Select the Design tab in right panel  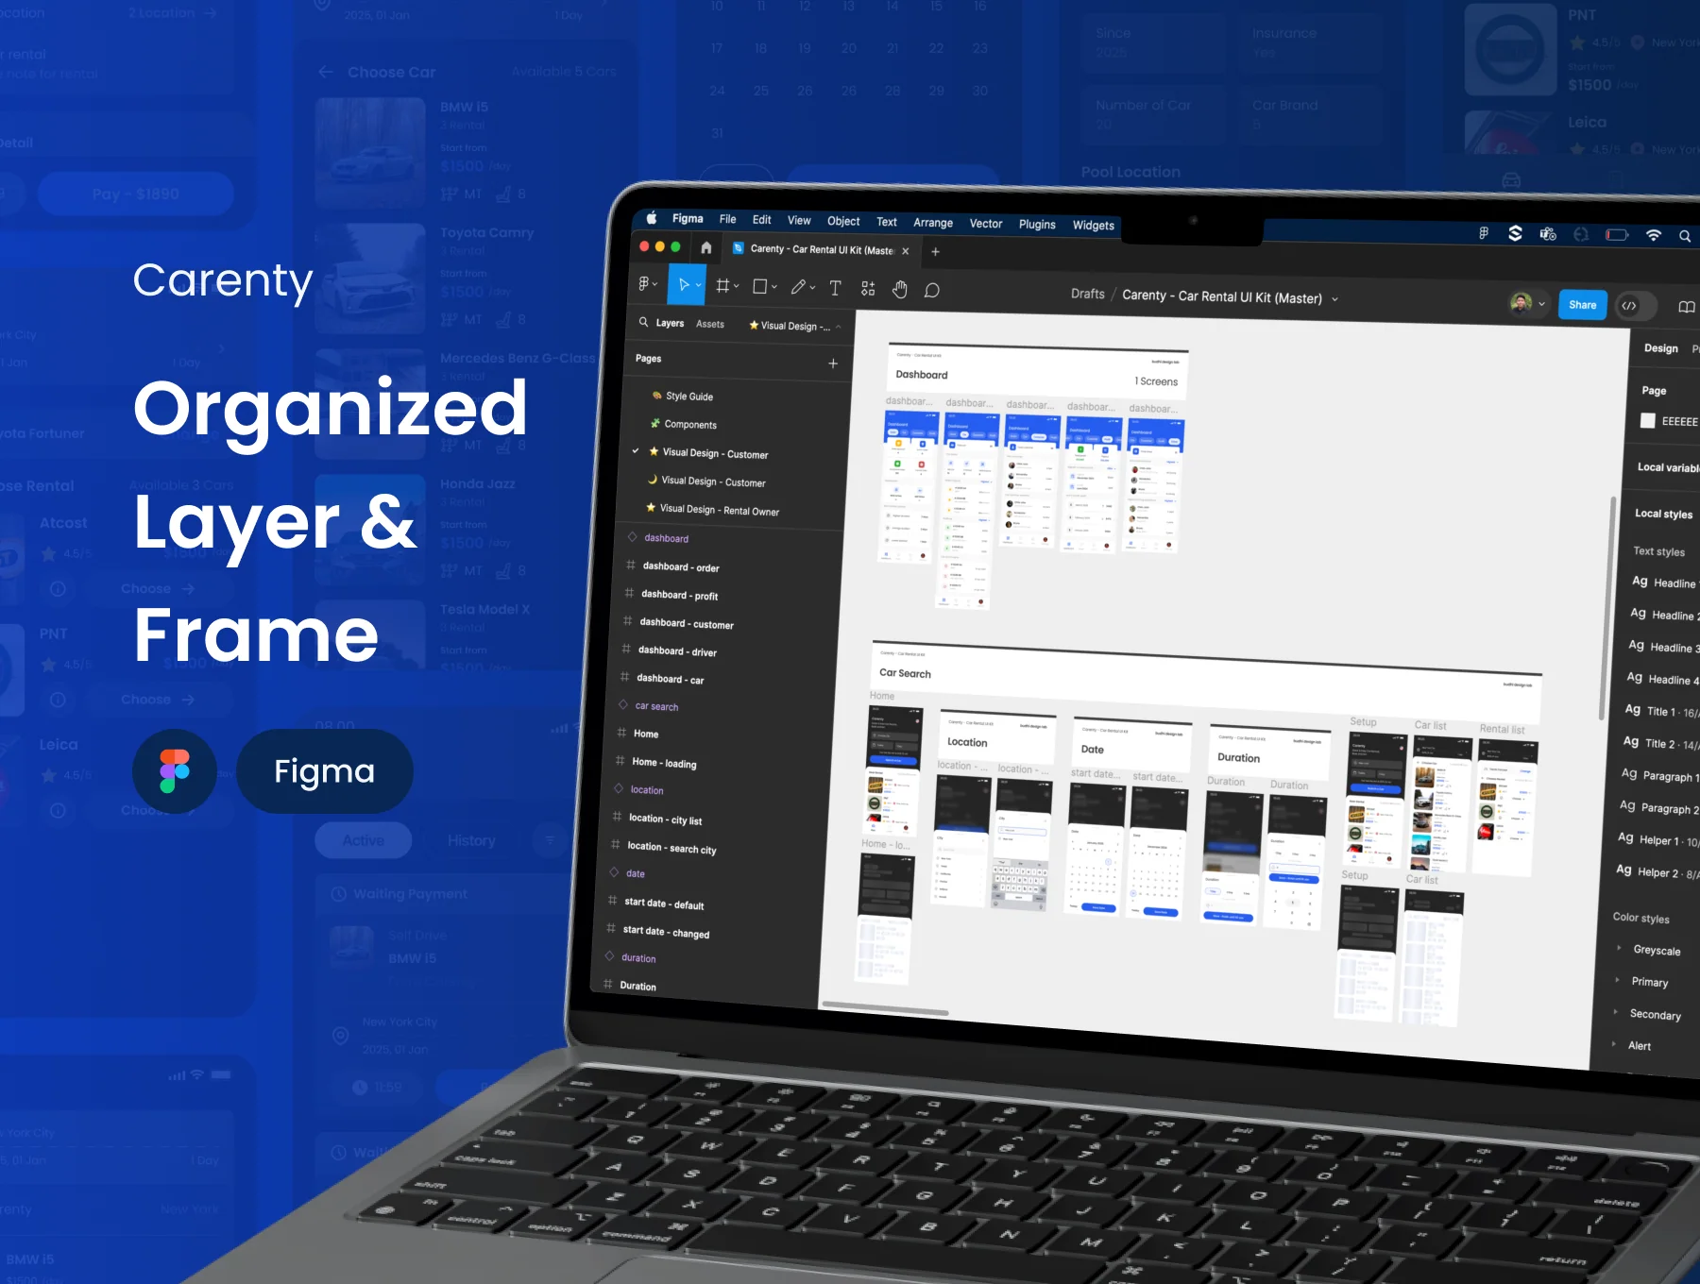(x=1660, y=348)
